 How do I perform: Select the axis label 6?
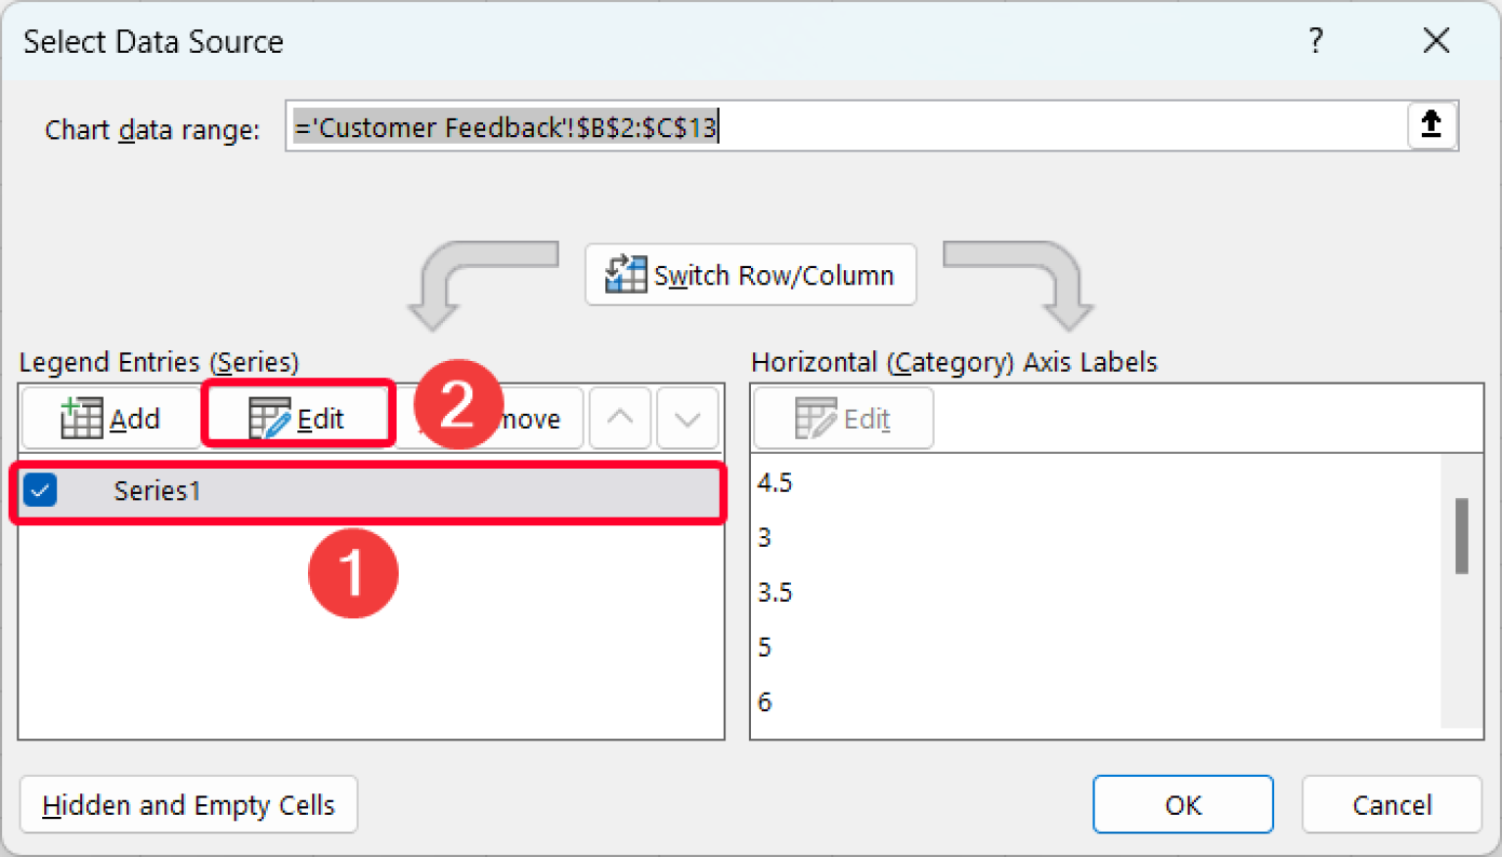pyautogui.click(x=765, y=701)
